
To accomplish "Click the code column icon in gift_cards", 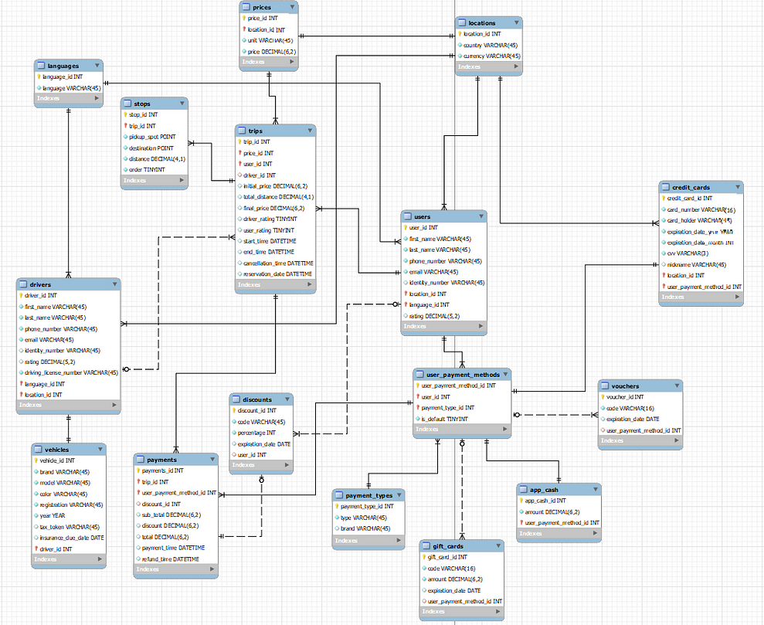I will click(426, 568).
